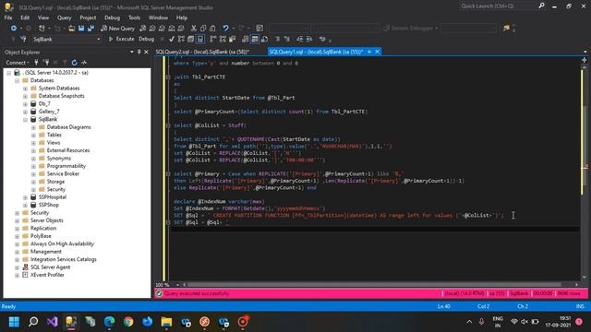Click the Database Engine Query icon
591x332 pixels.
coord(142,29)
